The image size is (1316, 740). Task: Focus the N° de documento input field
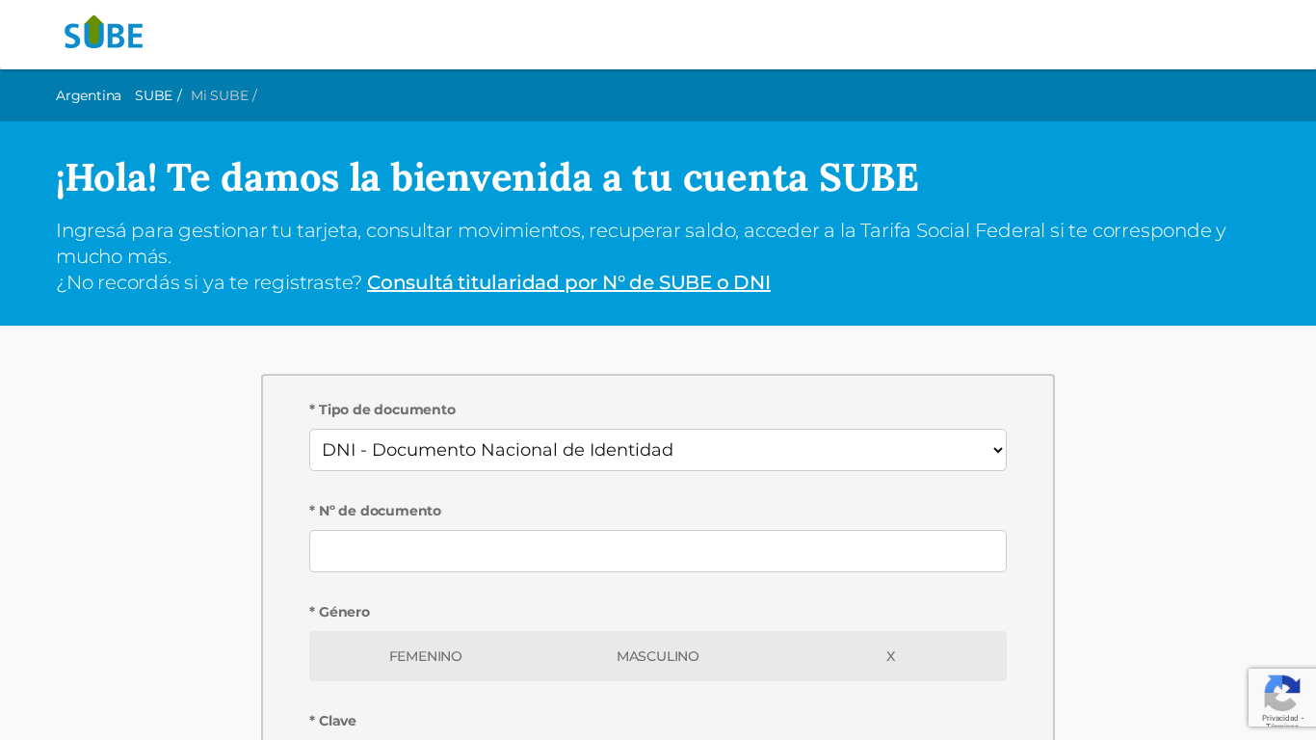[x=658, y=551]
